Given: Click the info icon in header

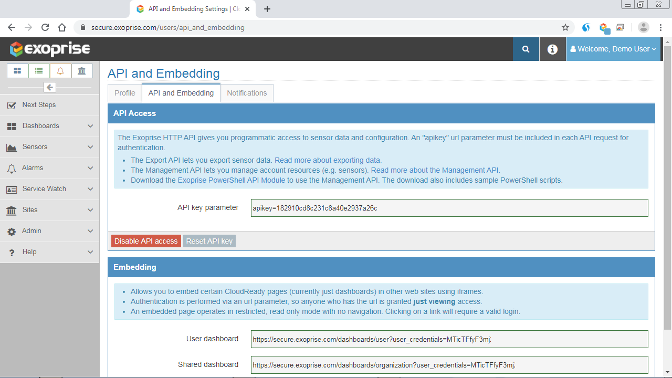Looking at the screenshot, I should pyautogui.click(x=552, y=49).
